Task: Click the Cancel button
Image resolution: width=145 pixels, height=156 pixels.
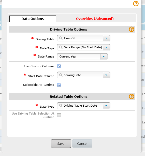Action: pos(82,144)
